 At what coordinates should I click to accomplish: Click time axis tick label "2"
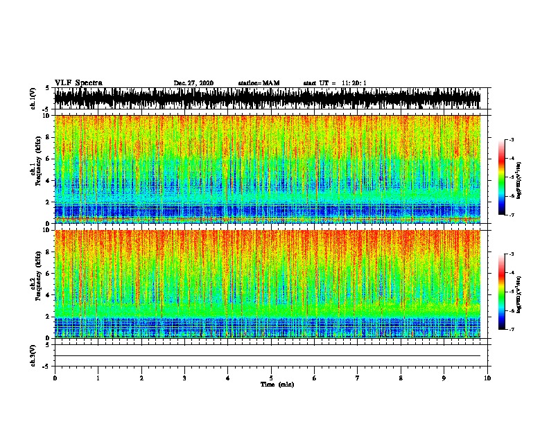coord(141,378)
